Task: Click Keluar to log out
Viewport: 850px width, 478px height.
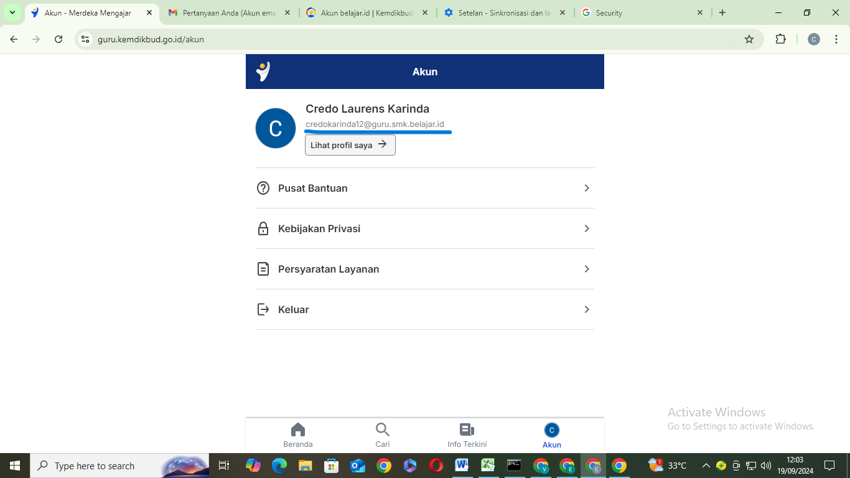Action: pos(294,309)
